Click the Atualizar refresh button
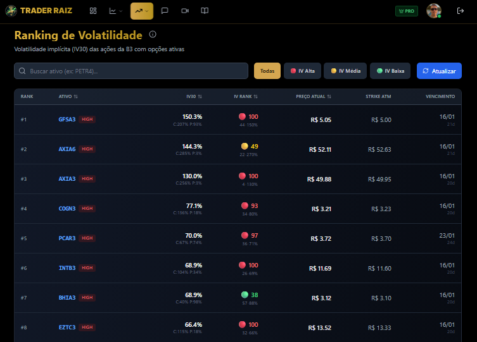This screenshot has height=342, width=477. click(439, 71)
